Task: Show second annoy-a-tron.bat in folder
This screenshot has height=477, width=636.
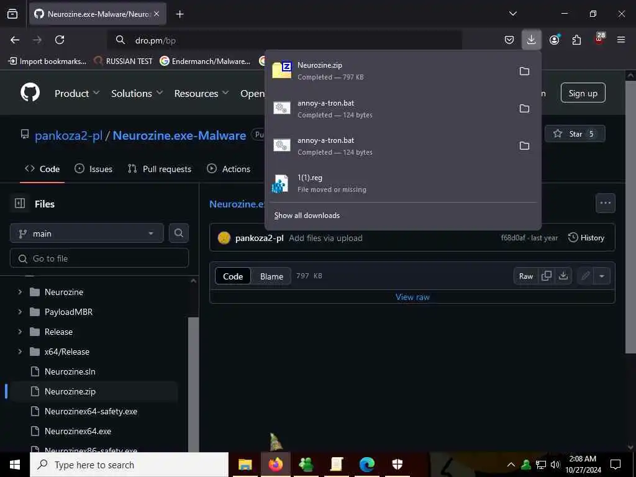Action: pos(524,145)
